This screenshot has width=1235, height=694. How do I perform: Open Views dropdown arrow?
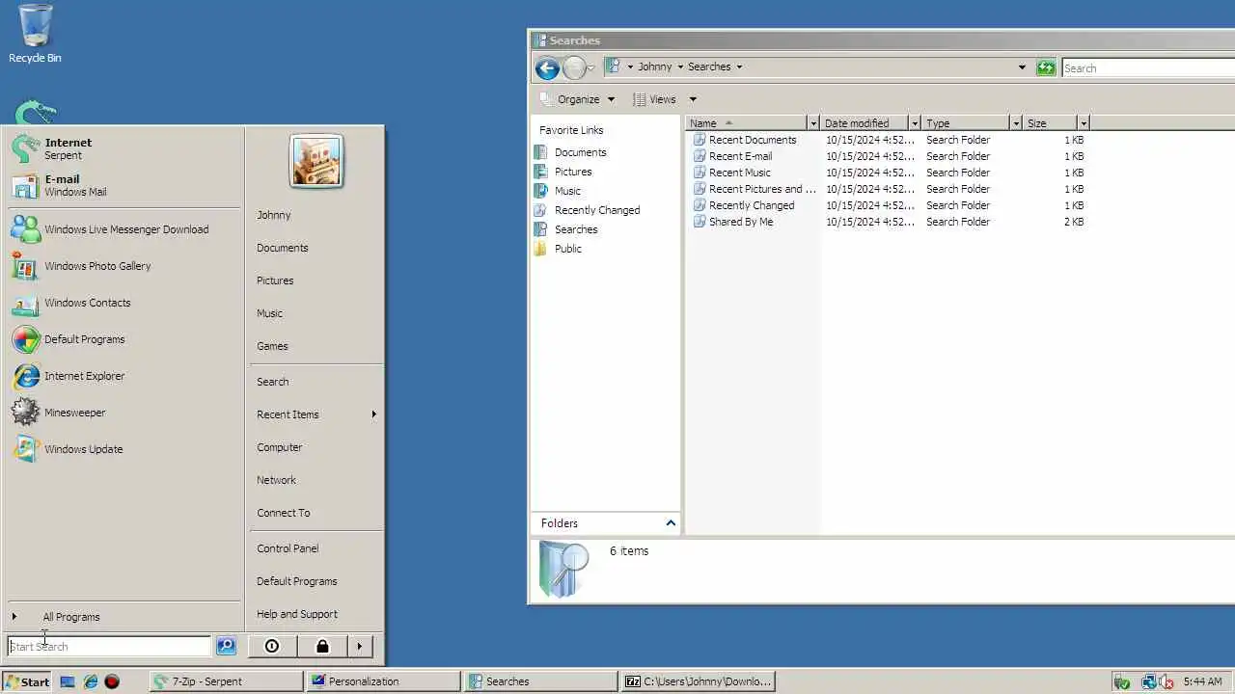(692, 99)
